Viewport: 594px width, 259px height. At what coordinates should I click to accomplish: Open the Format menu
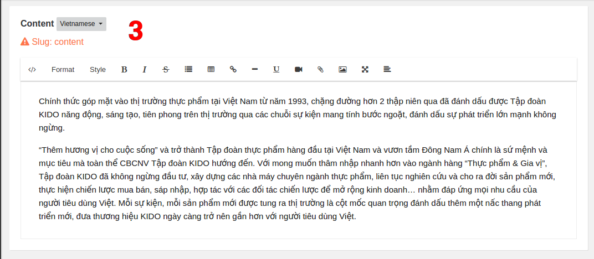pyautogui.click(x=63, y=70)
